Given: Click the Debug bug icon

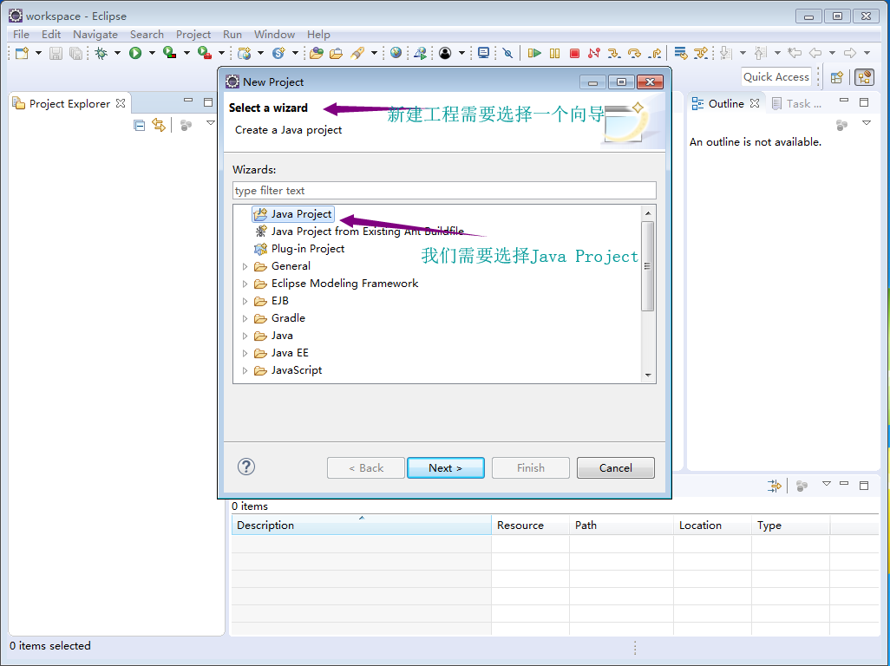Looking at the screenshot, I should tap(101, 53).
